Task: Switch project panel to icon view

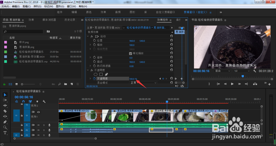Action: tap(17, 84)
